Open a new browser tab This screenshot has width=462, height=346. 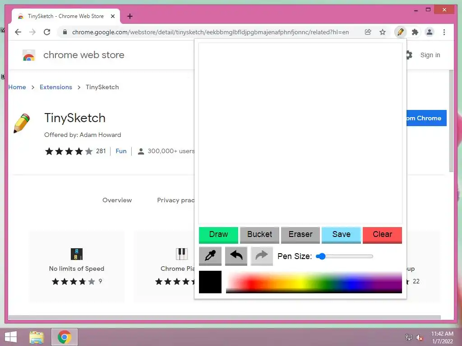pyautogui.click(x=130, y=16)
